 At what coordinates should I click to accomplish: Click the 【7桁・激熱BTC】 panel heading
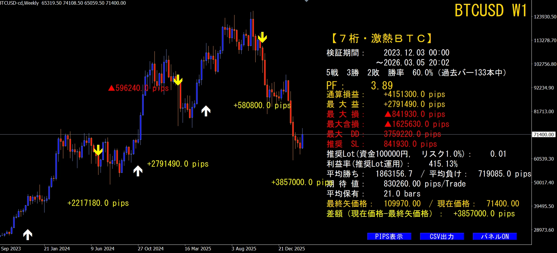382,38
